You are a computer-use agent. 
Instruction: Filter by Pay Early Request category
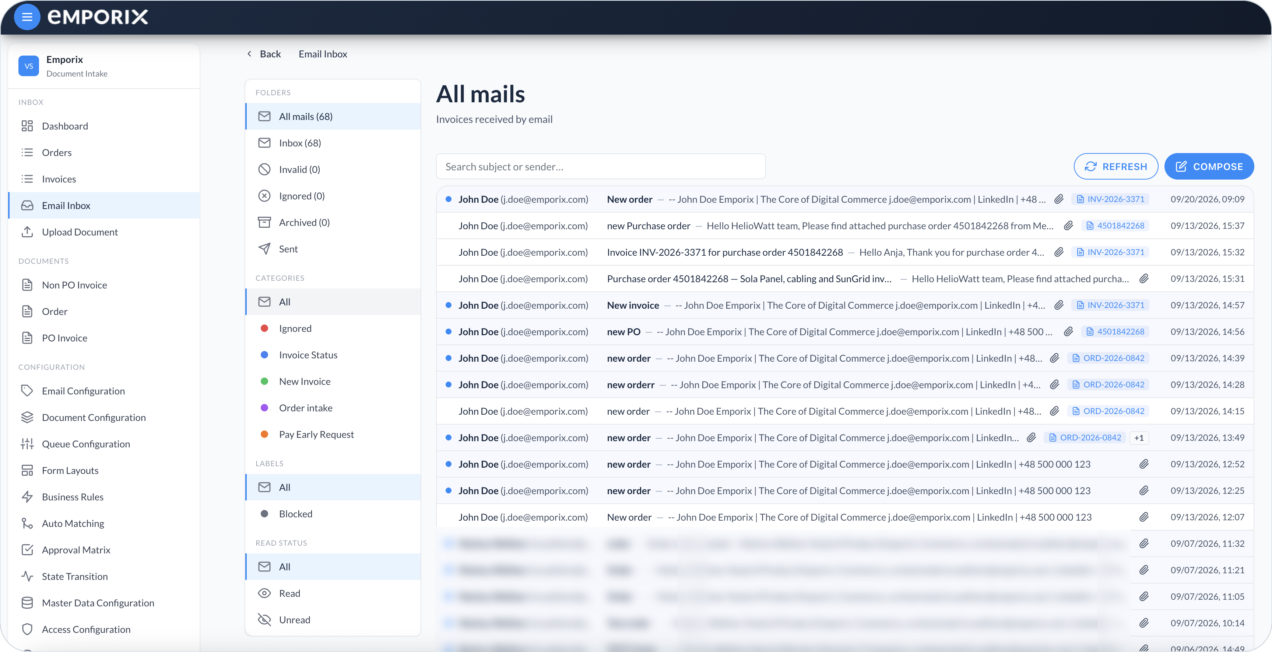333,435
